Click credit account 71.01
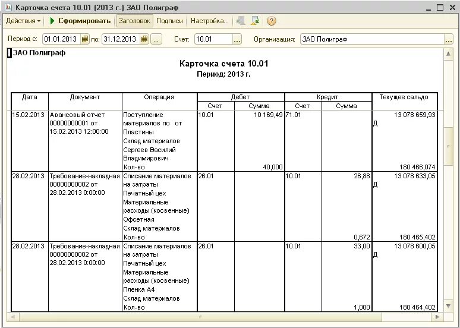This screenshot has width=460, height=328. pyautogui.click(x=294, y=115)
